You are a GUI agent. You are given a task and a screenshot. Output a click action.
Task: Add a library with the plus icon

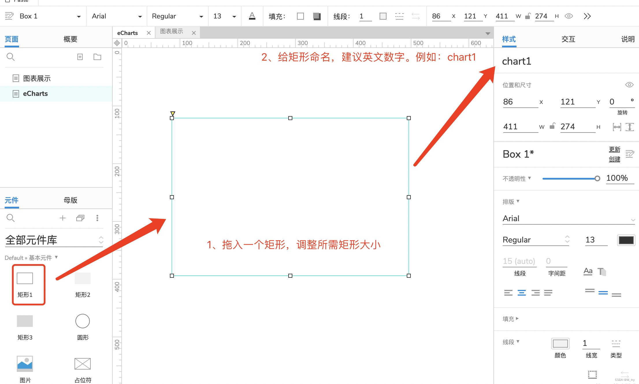(63, 218)
